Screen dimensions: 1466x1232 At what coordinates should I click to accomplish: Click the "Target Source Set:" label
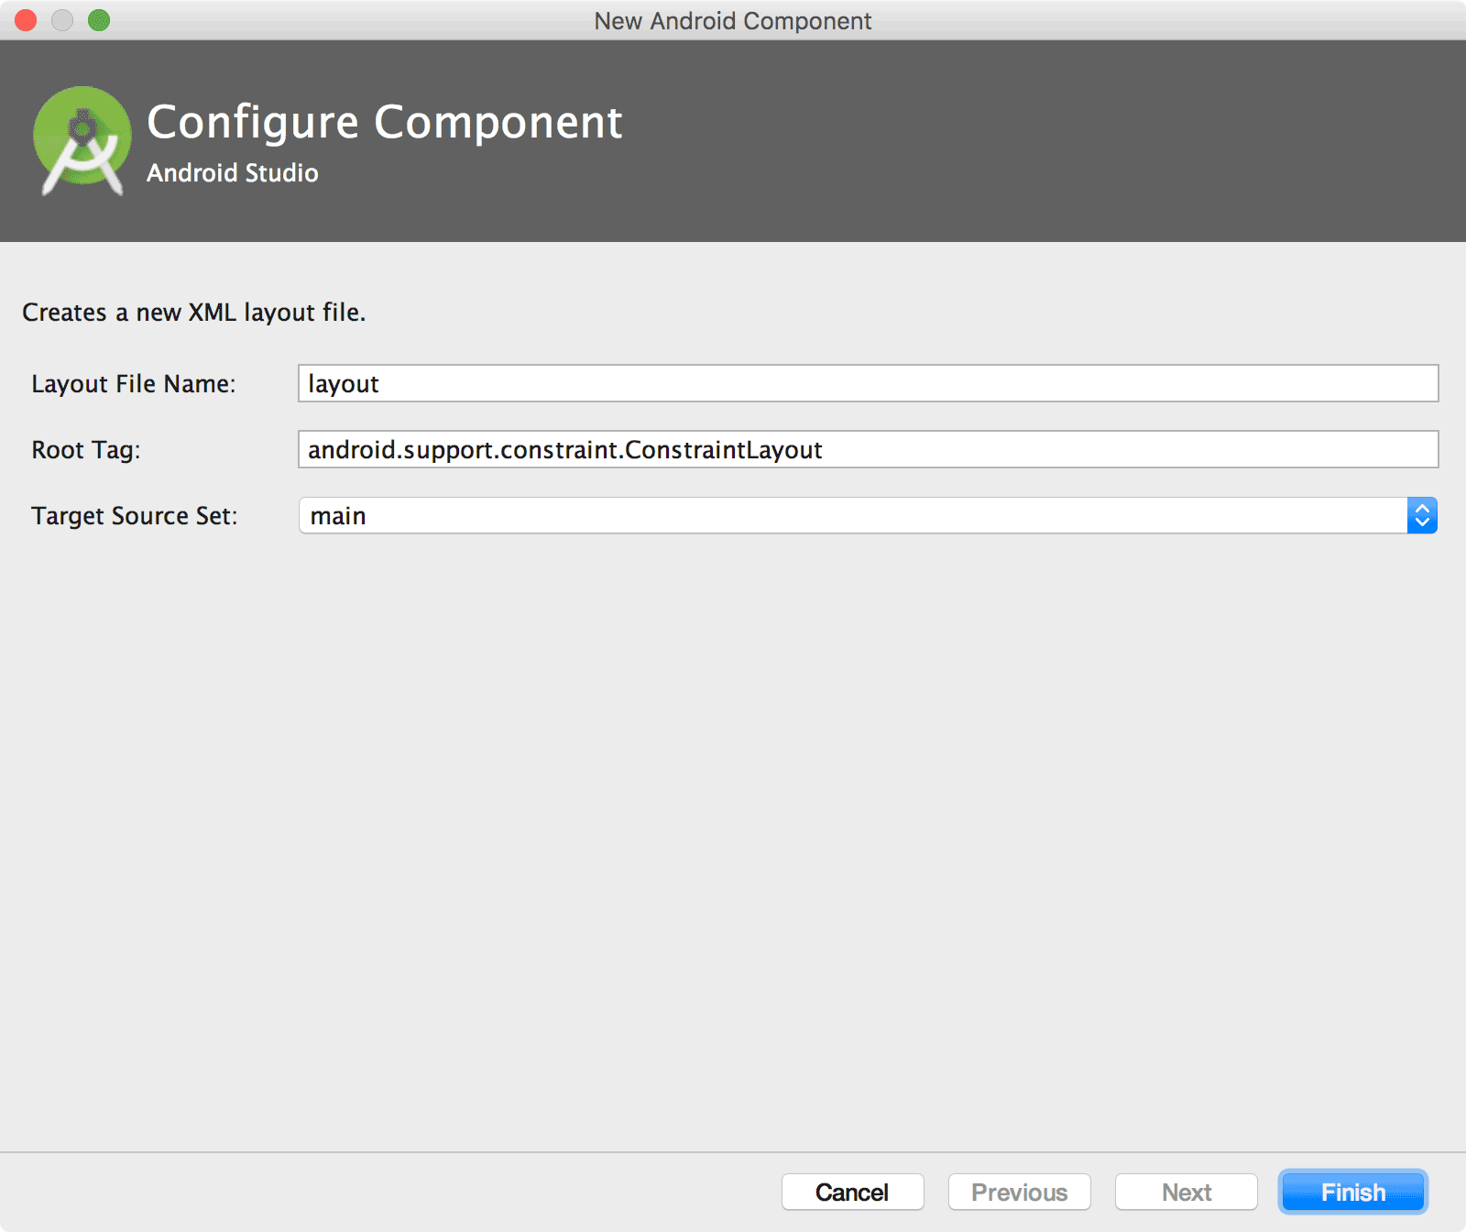pos(135,516)
